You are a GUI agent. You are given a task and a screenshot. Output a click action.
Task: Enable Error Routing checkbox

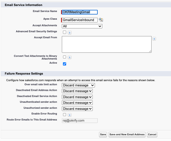point(64,115)
